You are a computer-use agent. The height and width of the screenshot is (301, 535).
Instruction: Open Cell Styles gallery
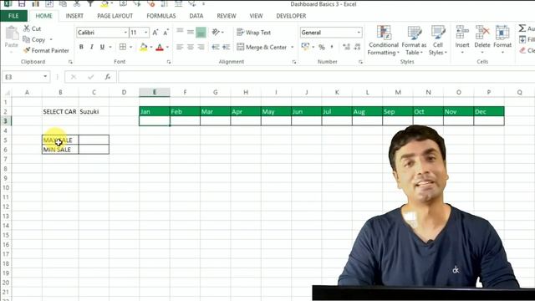click(438, 40)
